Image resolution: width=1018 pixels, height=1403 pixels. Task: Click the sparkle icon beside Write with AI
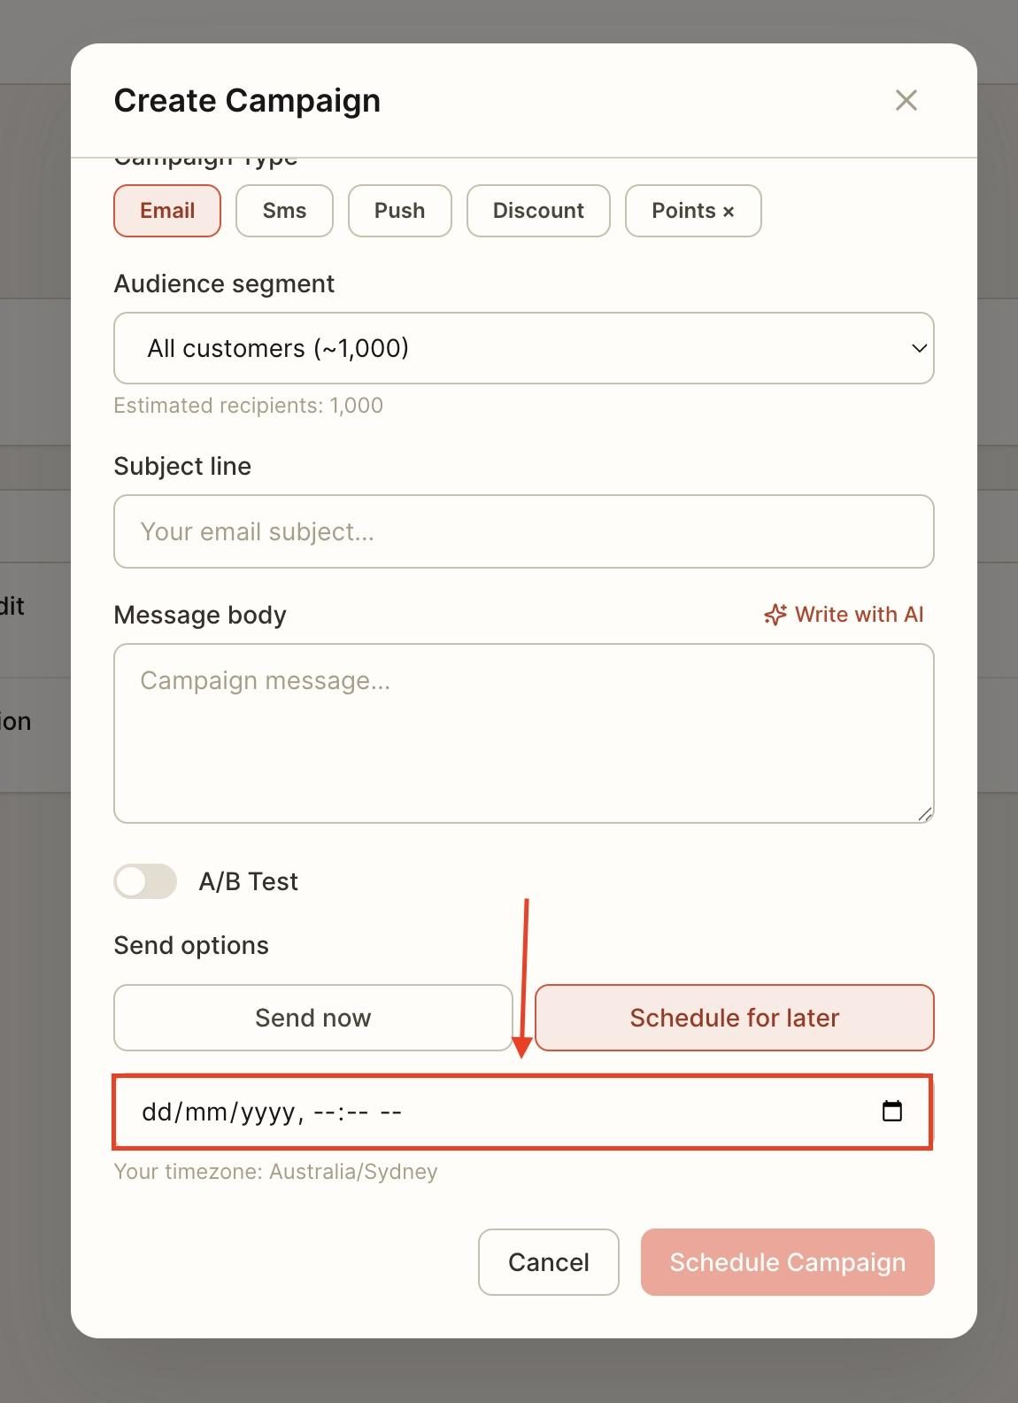coord(775,615)
